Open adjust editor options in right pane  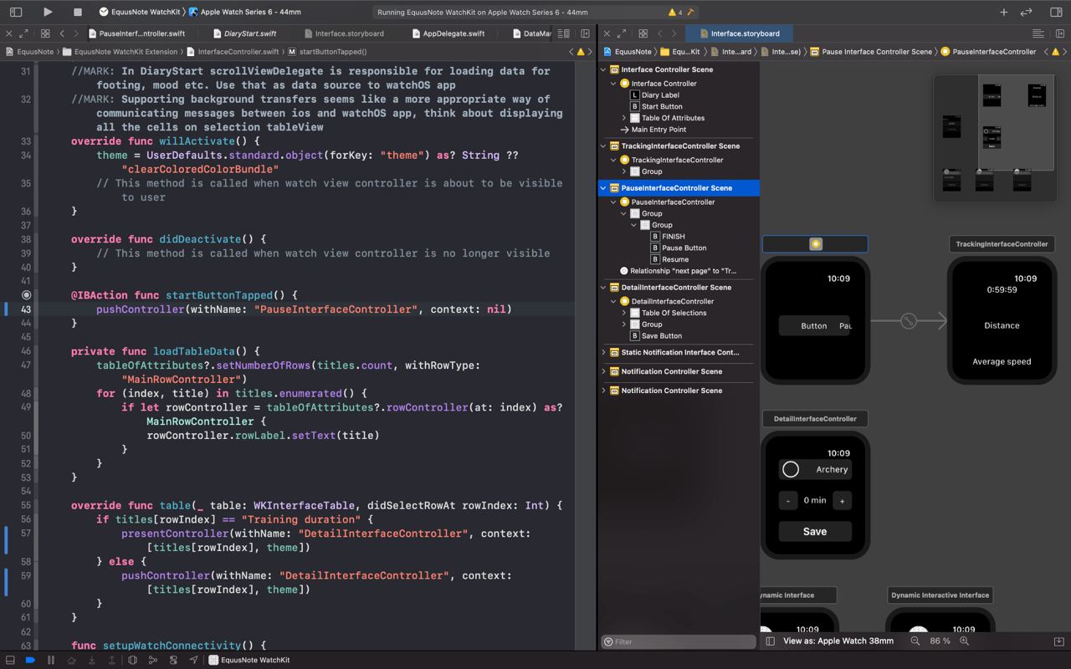(1038, 33)
